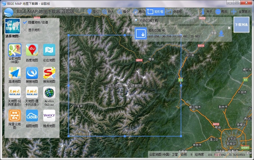Select the 多边形 polygon selection tool

tap(174, 11)
